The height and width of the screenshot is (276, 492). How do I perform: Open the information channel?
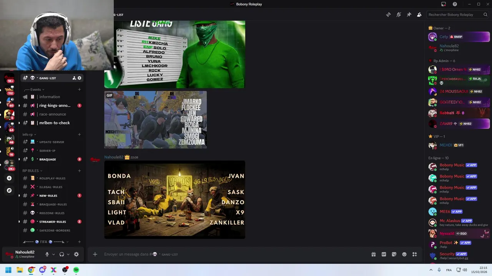(x=52, y=97)
